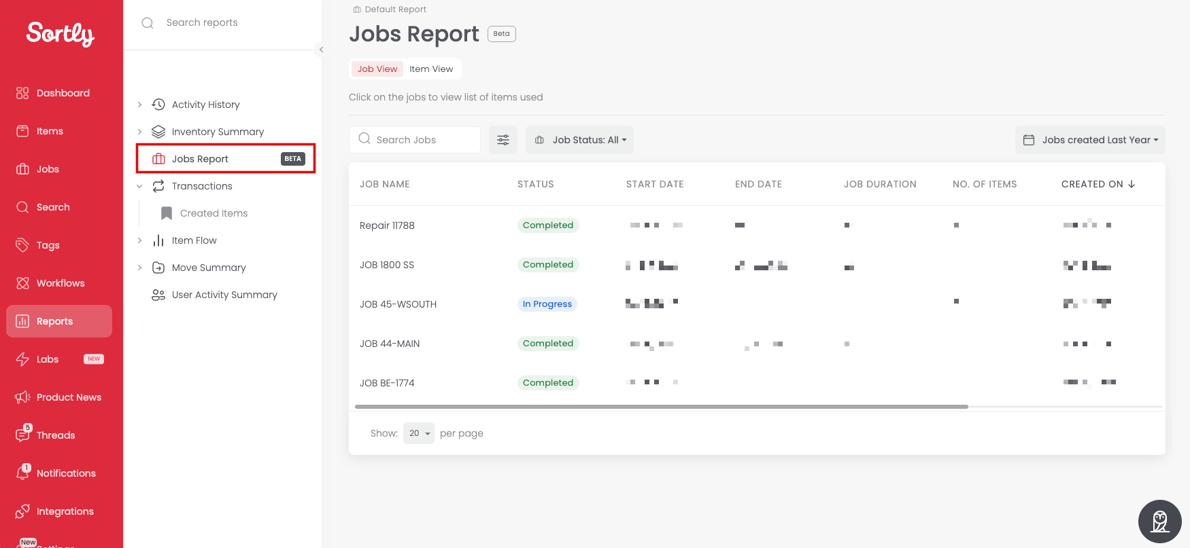This screenshot has width=1190, height=548.
Task: Switch to Item View tab
Action: tap(431, 69)
